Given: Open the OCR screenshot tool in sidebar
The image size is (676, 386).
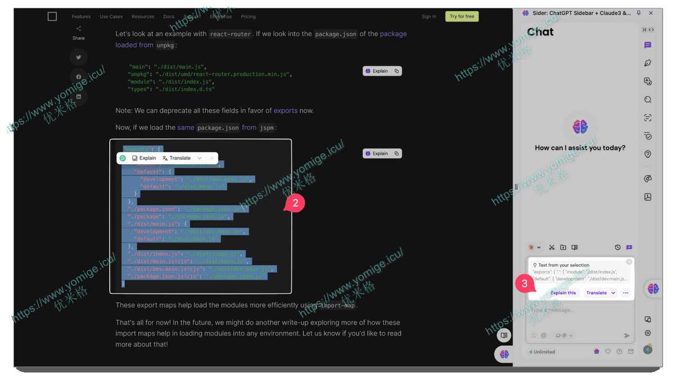Looking at the screenshot, I should [x=647, y=117].
